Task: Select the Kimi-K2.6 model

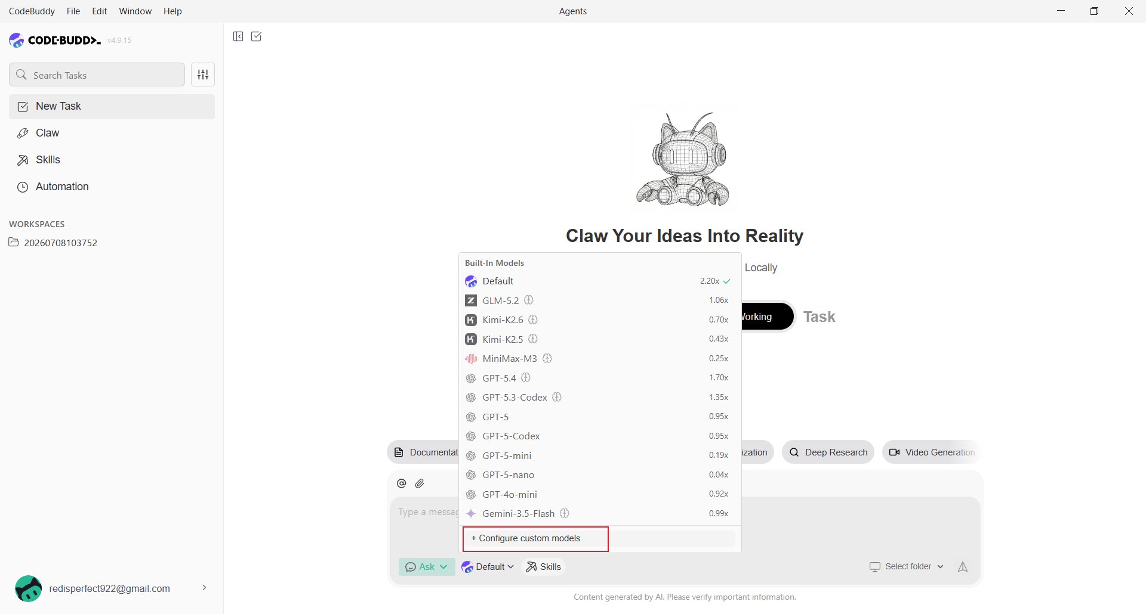Action: 600,320
